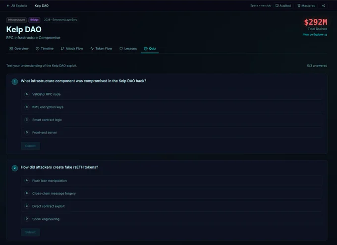Click the Mastered award icon
Screen dimensions: 337x245
tap(299, 6)
